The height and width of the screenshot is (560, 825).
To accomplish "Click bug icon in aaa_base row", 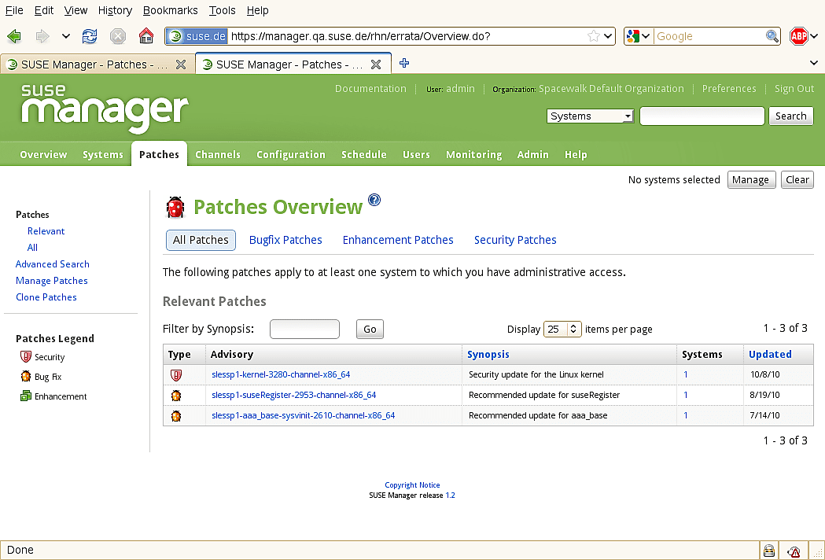I will [176, 416].
